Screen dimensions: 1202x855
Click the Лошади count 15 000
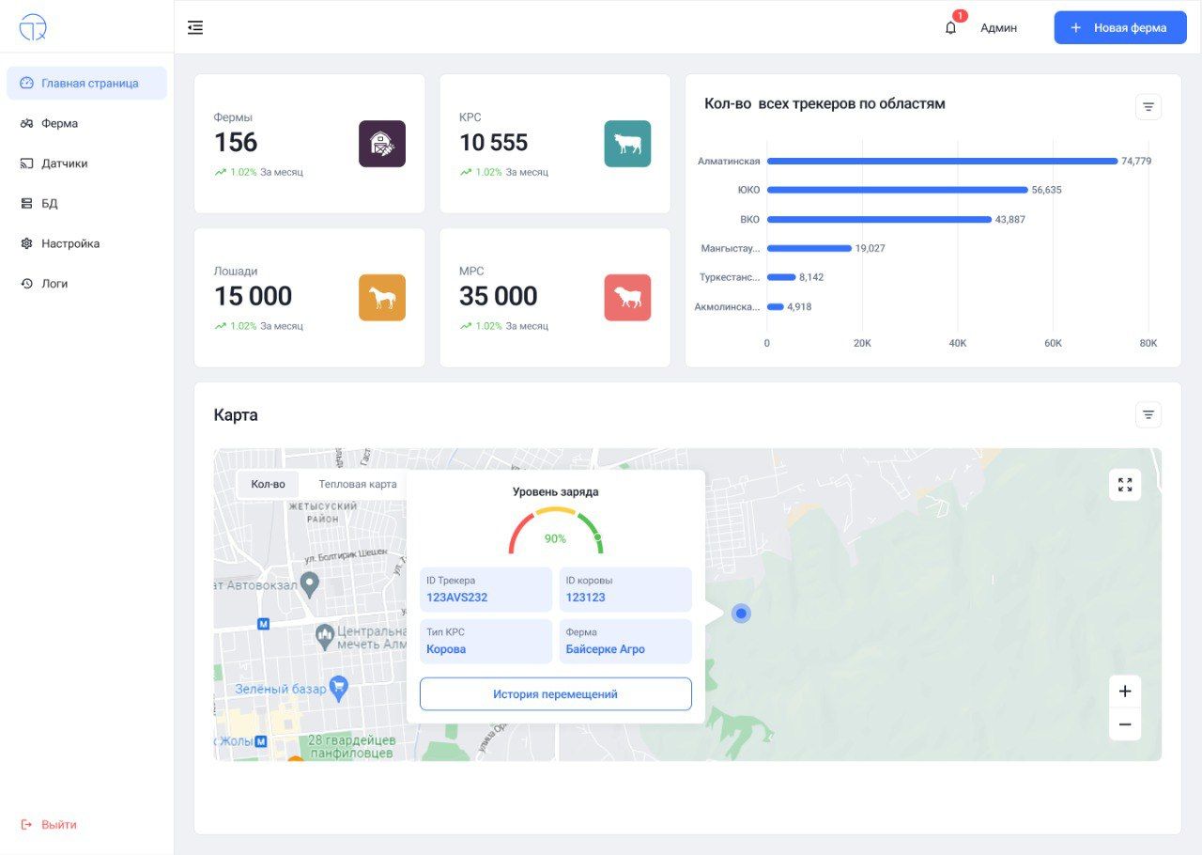[254, 297]
